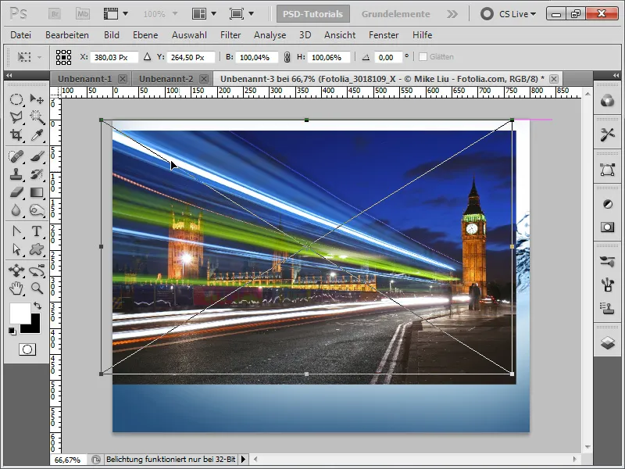The height and width of the screenshot is (469, 625).
Task: Select the Move tool
Action: (x=37, y=99)
